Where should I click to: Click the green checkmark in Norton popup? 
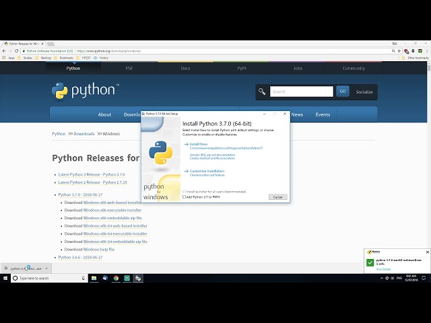coord(370,262)
